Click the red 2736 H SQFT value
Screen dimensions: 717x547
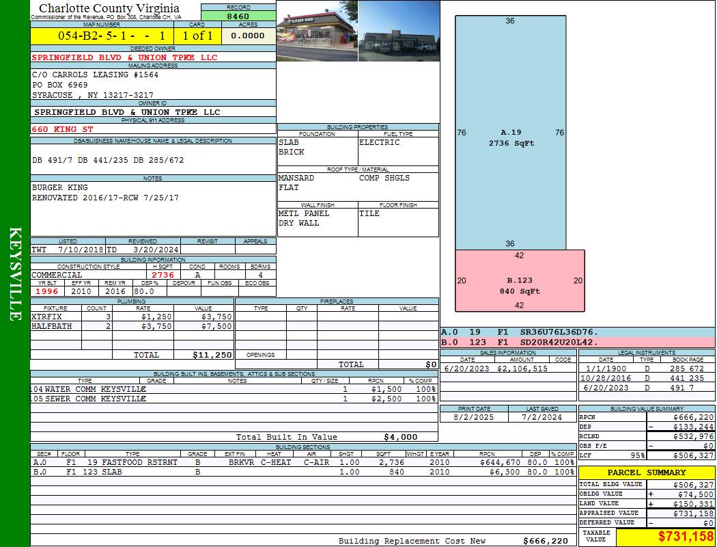pos(163,275)
